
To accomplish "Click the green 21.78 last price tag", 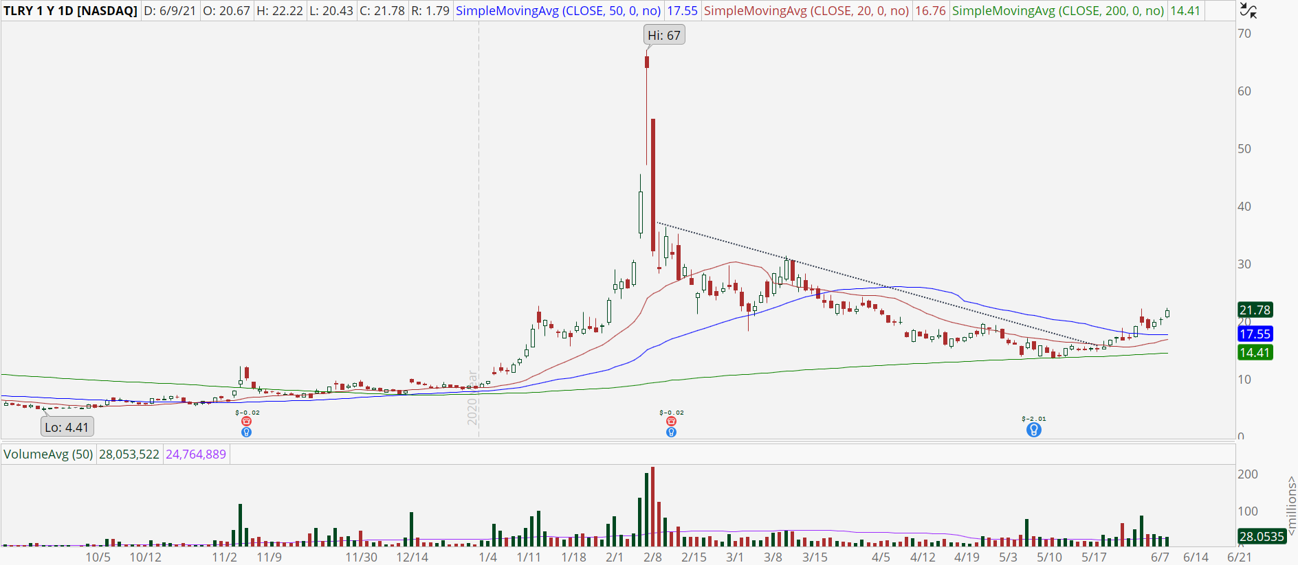I will (1255, 310).
